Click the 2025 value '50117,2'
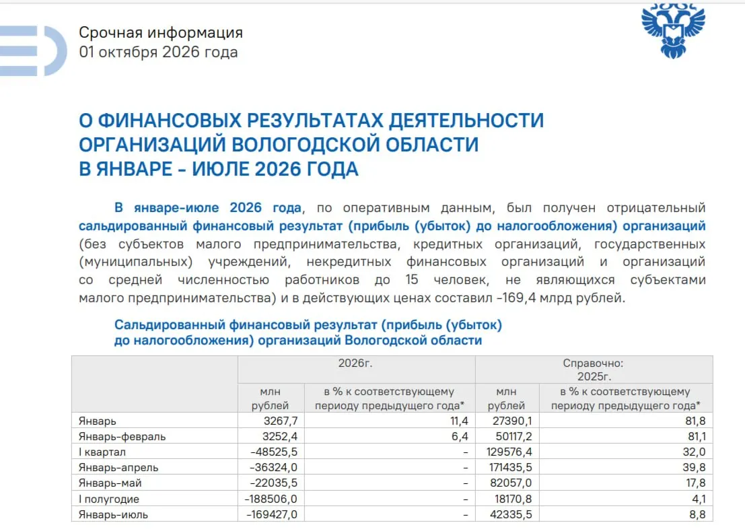Image resolution: width=745 pixels, height=529 pixels. 512,436
